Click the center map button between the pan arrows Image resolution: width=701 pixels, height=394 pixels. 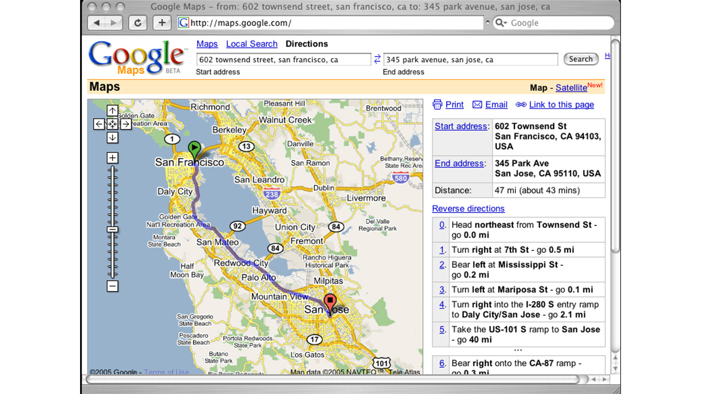coord(112,124)
